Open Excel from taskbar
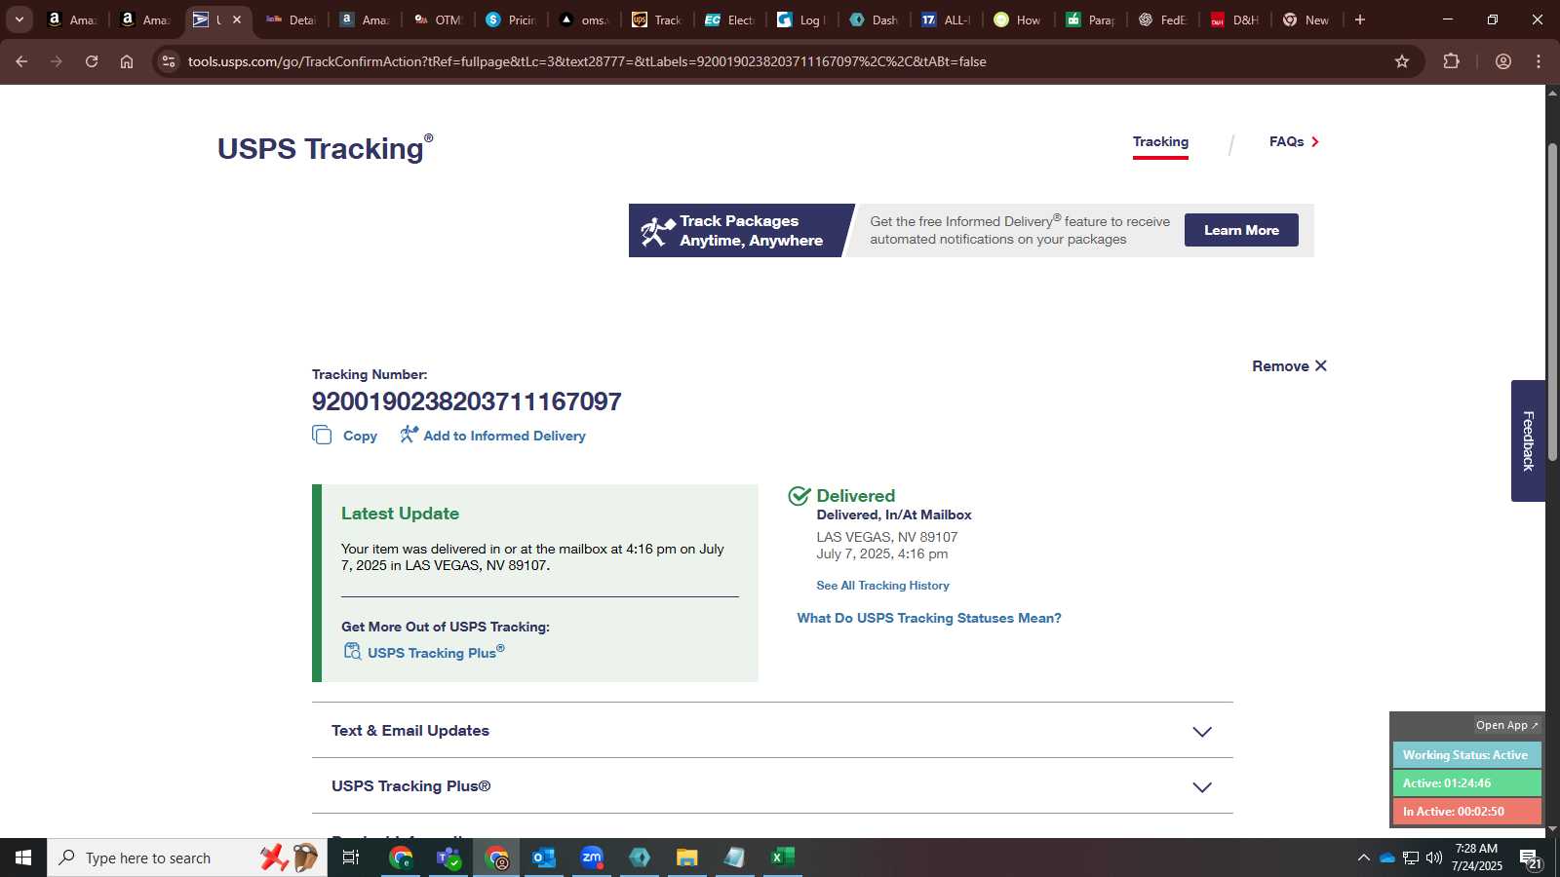Screen dimensions: 1560x877 [783, 858]
